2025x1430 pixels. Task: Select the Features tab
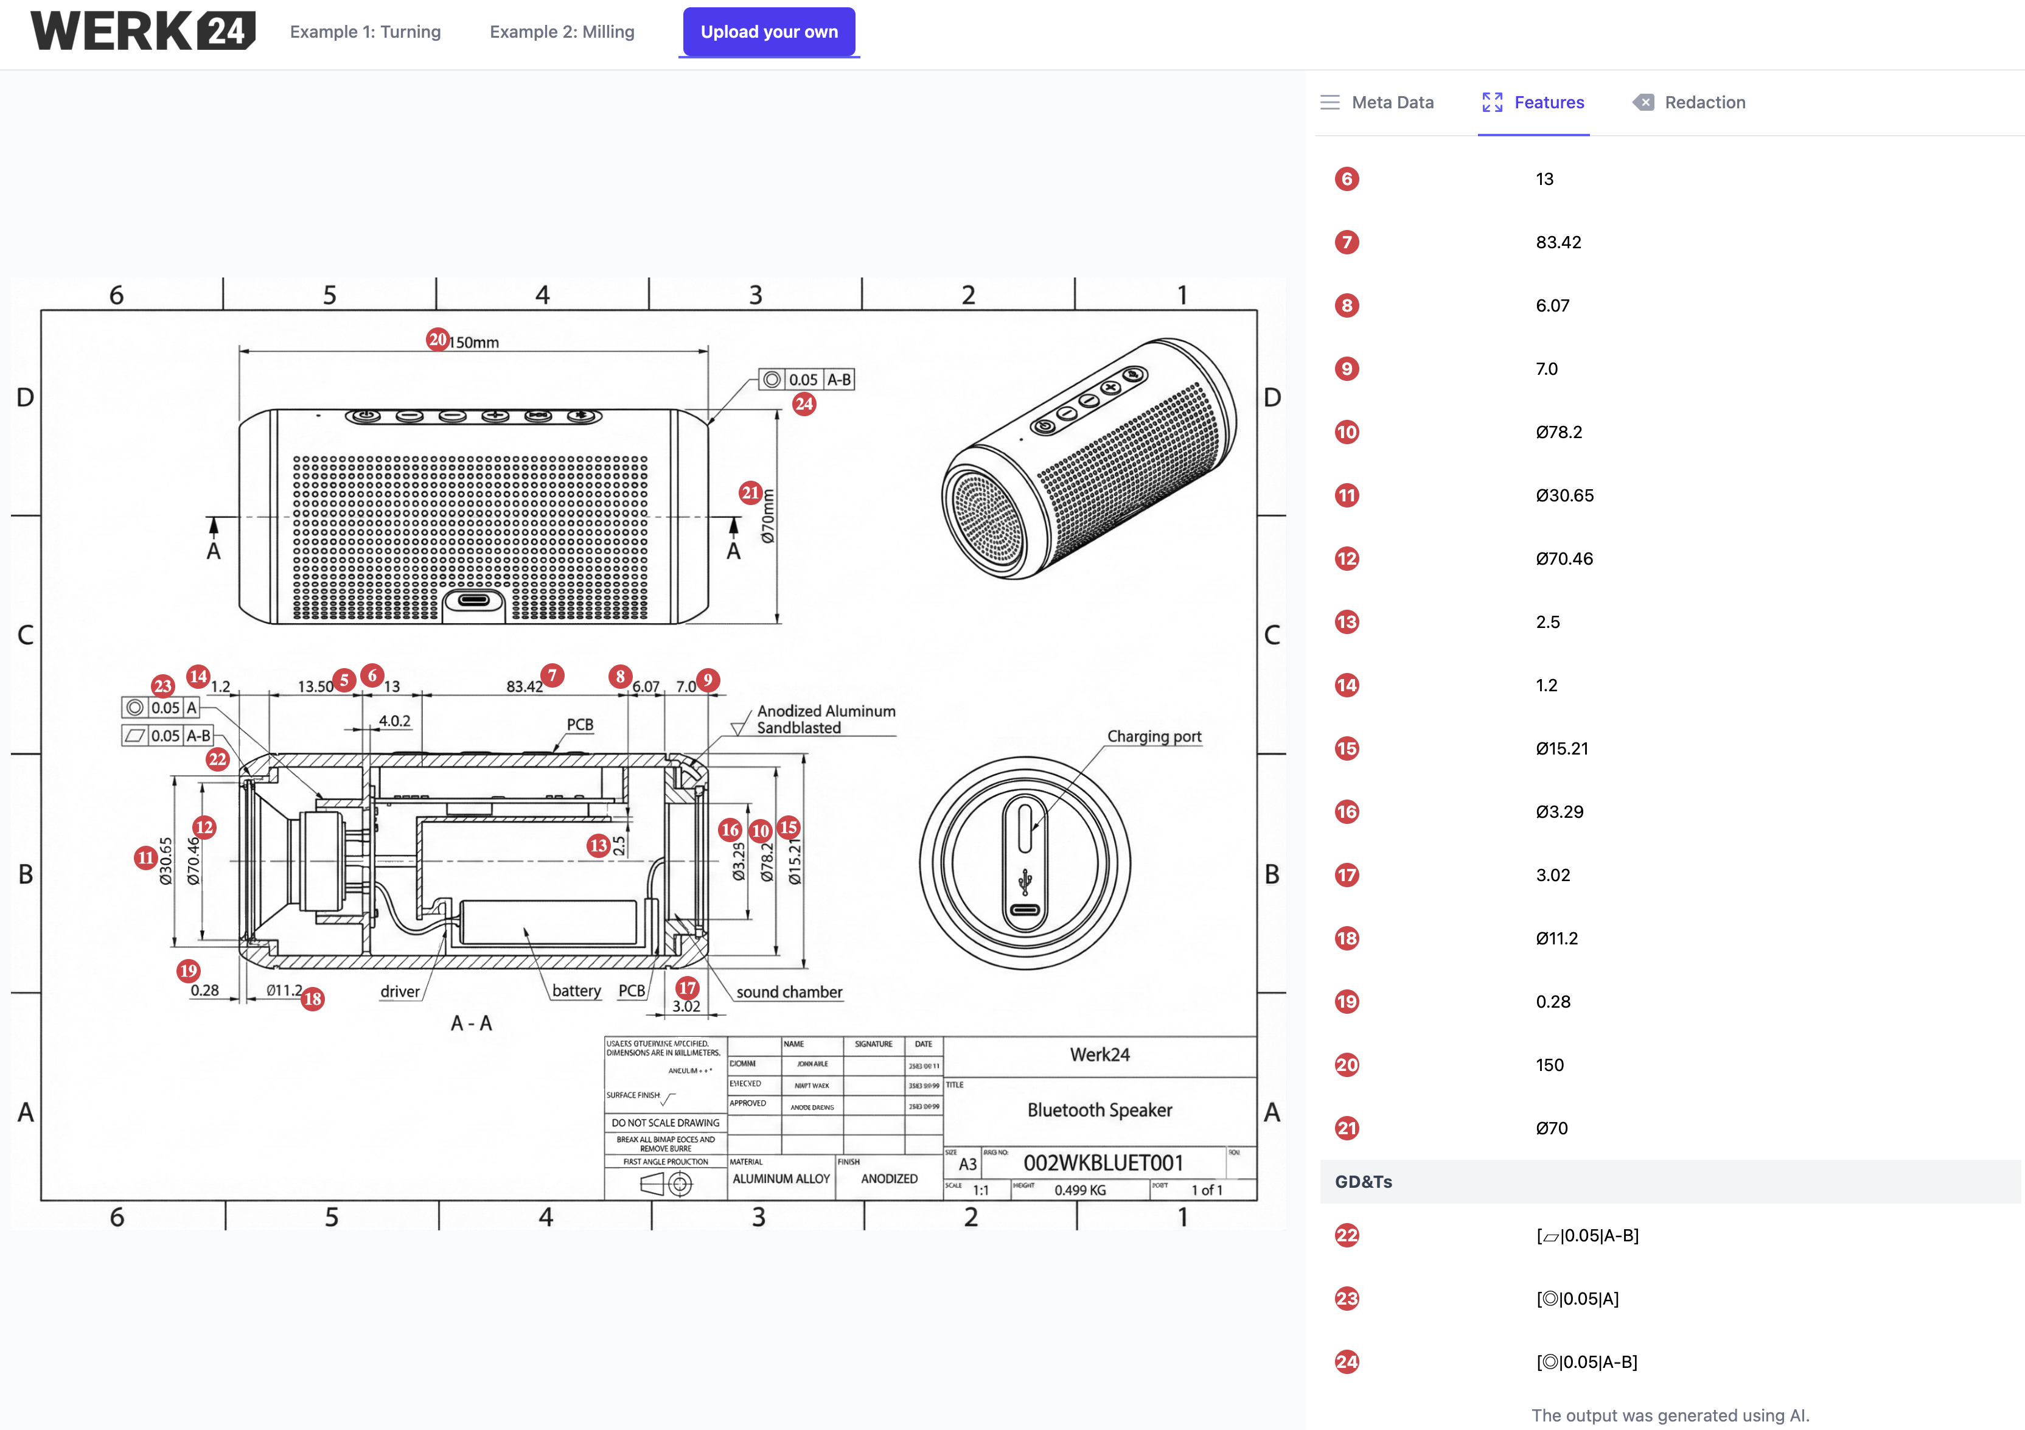click(1533, 102)
